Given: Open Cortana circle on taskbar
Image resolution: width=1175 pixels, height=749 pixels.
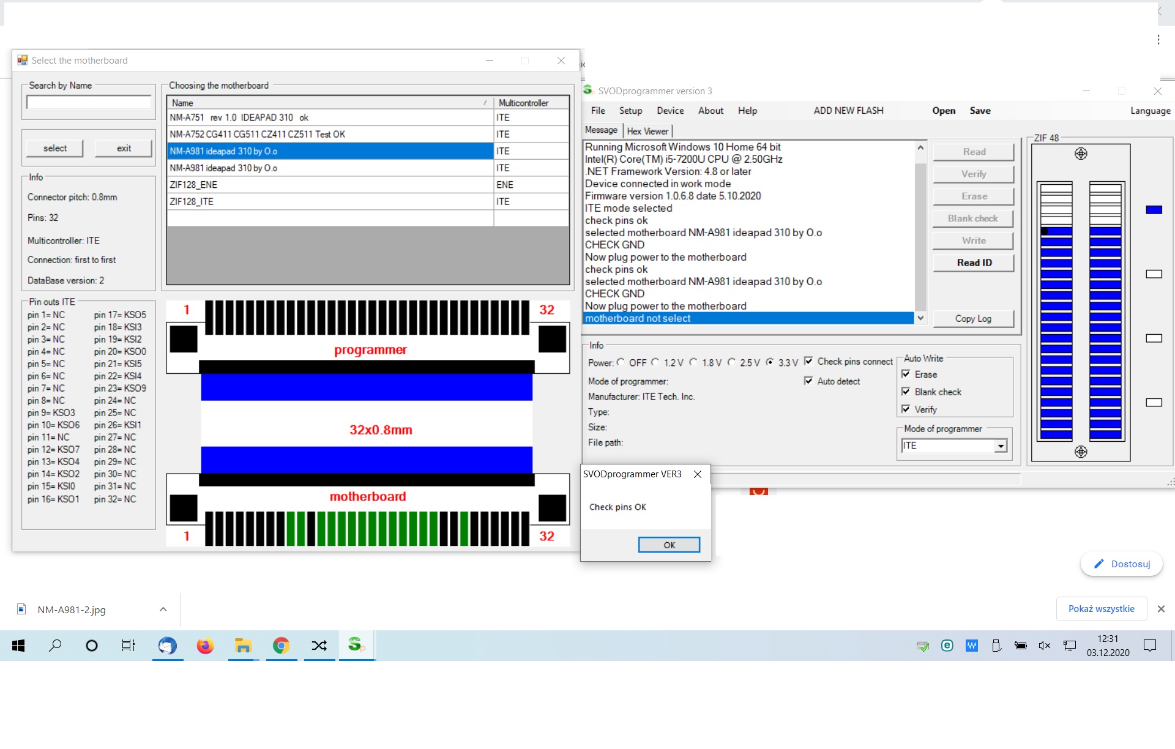Looking at the screenshot, I should pos(92,646).
